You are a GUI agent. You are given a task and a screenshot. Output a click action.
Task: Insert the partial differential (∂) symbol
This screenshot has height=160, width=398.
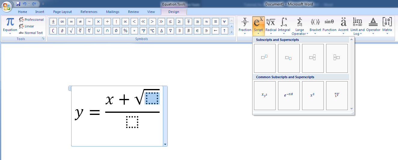pos(62,31)
